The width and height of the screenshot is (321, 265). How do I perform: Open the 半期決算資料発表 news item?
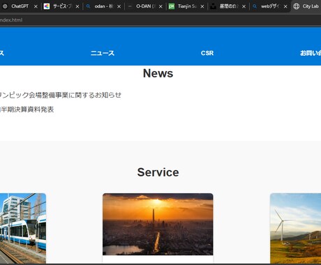[x=27, y=109]
